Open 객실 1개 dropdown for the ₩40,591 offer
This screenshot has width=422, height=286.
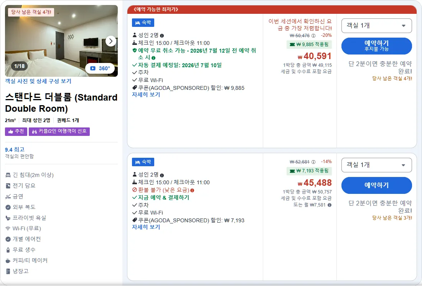pyautogui.click(x=376, y=26)
